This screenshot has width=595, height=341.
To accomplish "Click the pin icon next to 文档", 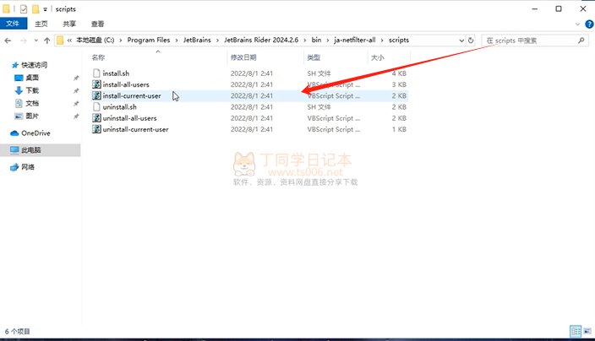I will [x=76, y=104].
